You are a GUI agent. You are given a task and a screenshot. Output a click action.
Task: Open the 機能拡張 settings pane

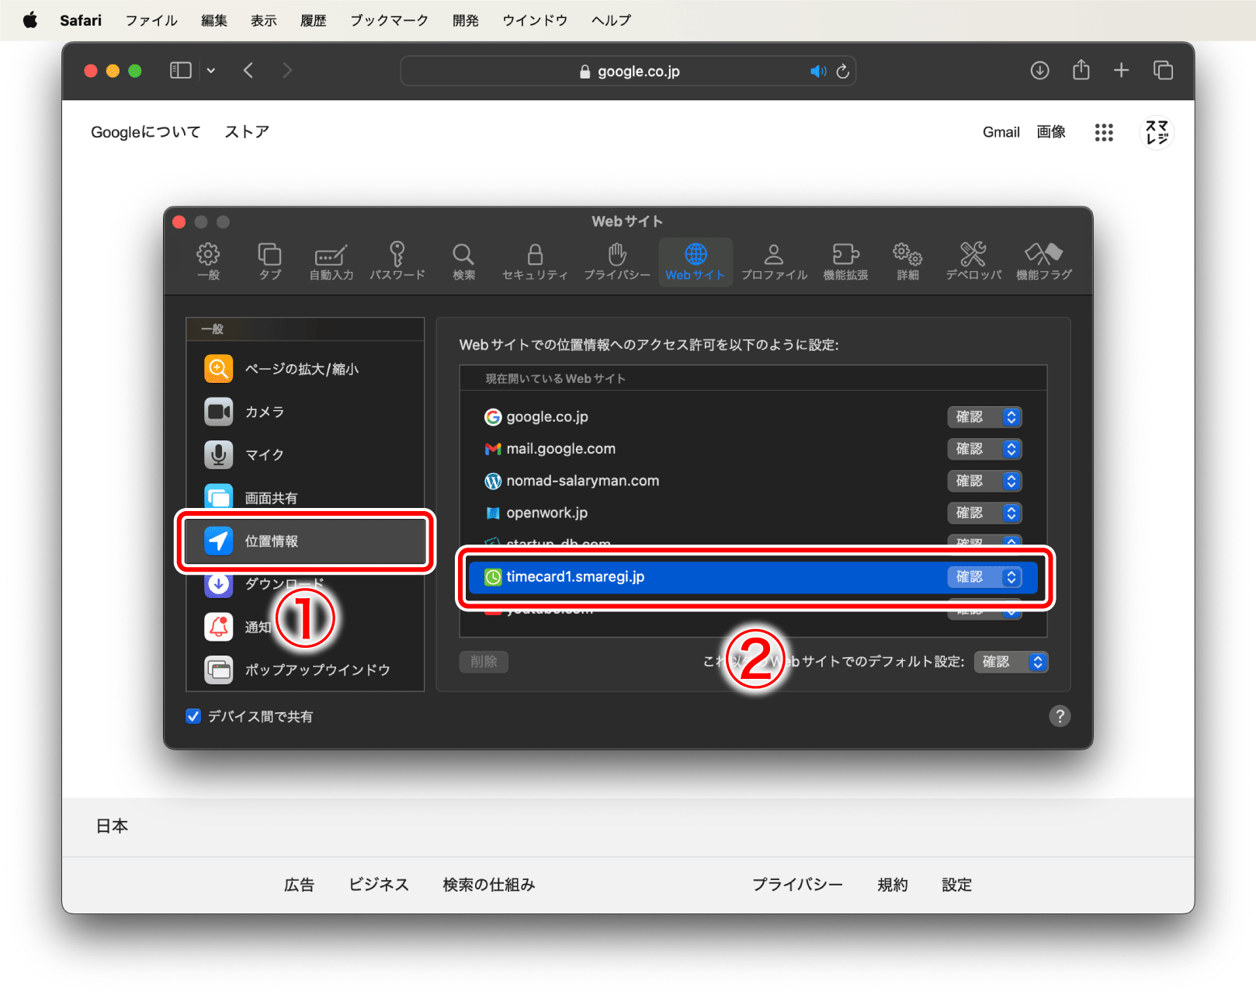845,262
